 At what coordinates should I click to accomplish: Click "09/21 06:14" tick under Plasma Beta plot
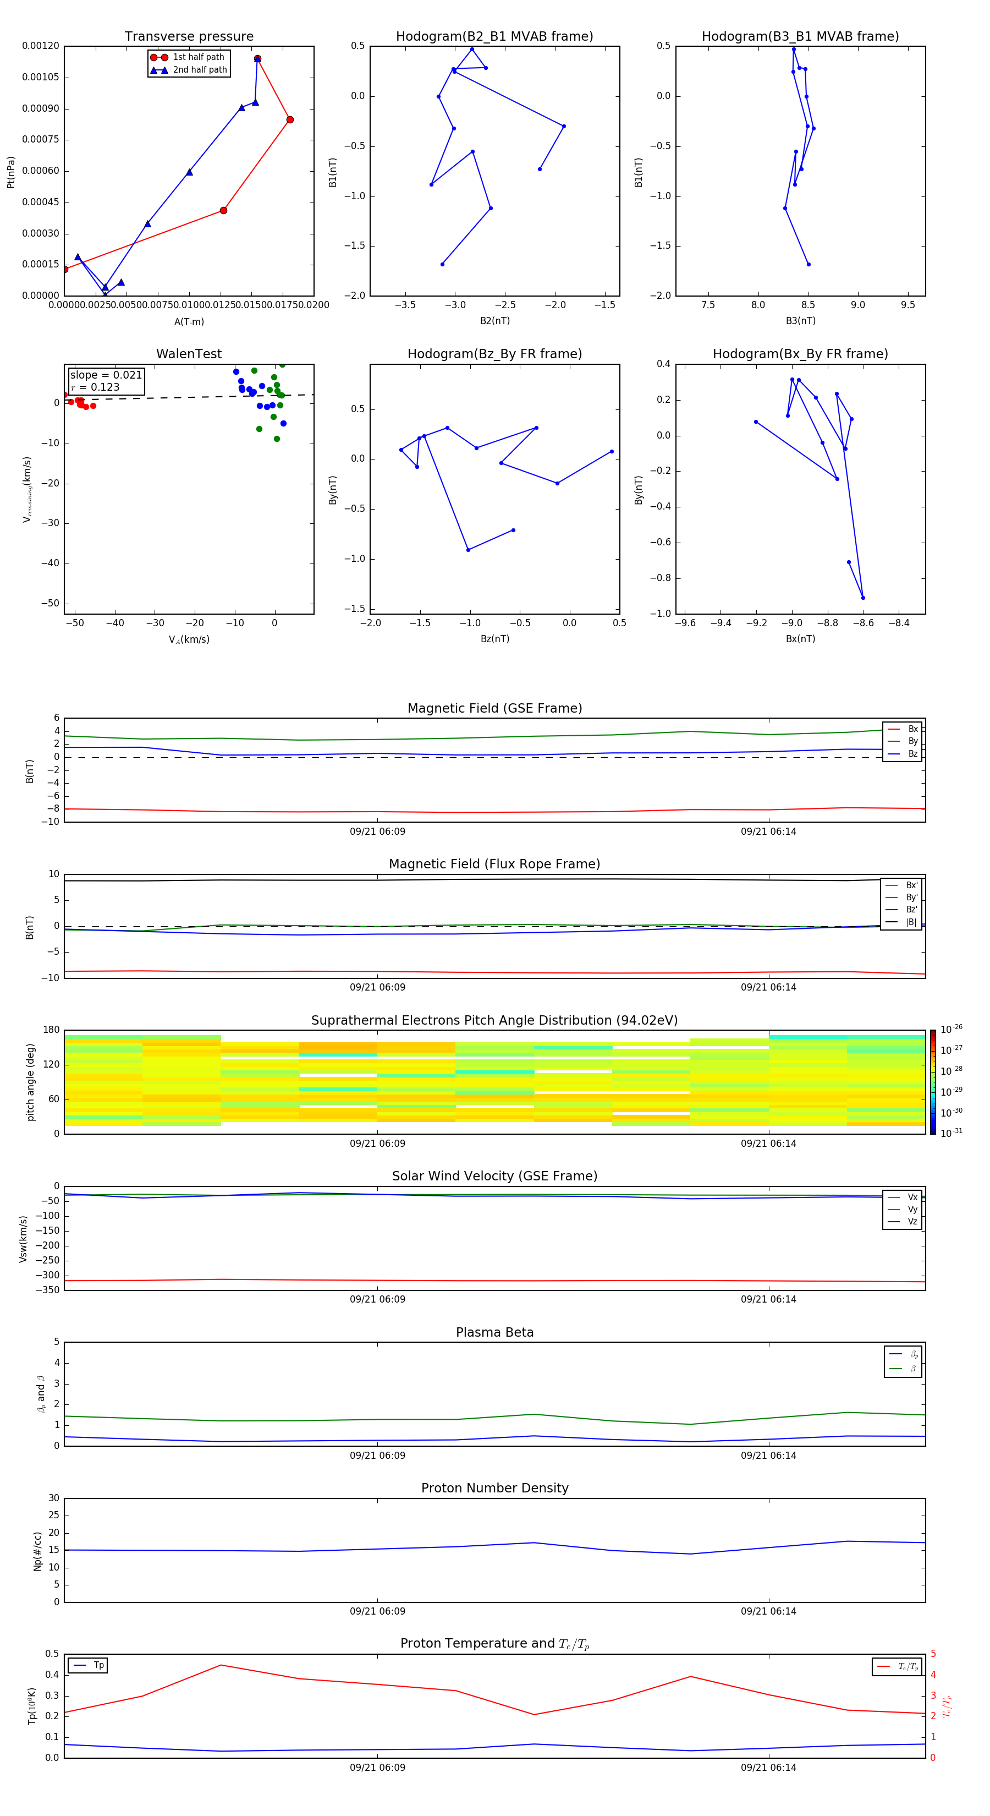[768, 1455]
